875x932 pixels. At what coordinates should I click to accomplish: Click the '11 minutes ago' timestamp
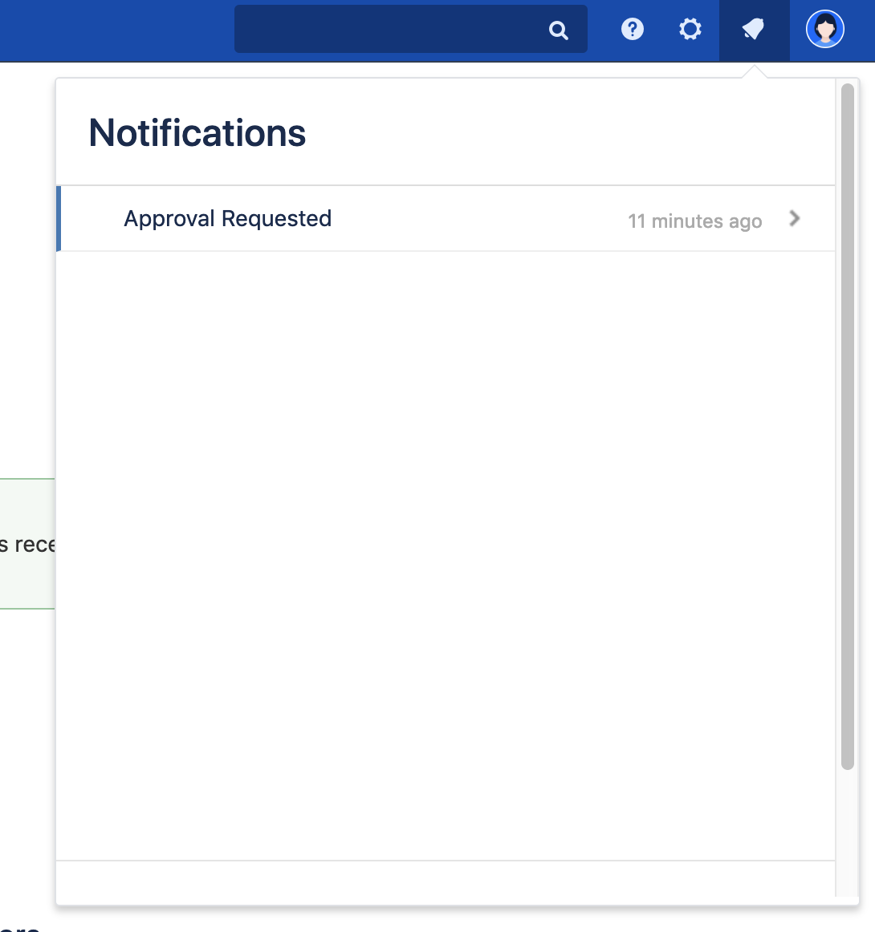(694, 221)
